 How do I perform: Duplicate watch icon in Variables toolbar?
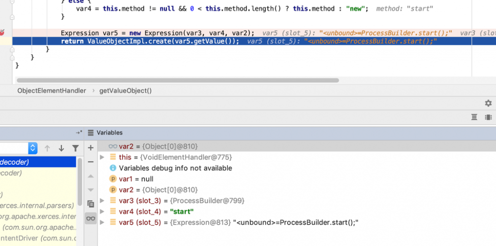[91, 204]
